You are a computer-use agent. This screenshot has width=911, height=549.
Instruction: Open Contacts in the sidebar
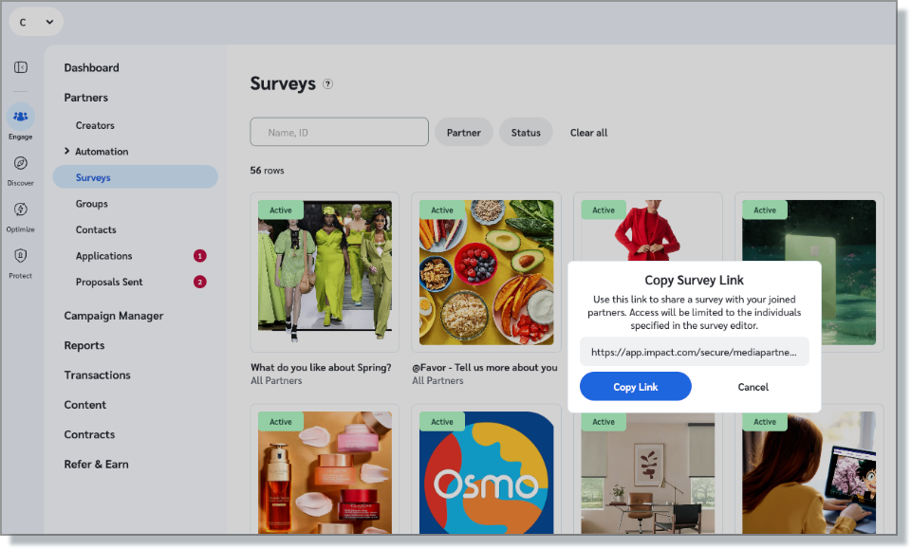click(x=96, y=229)
